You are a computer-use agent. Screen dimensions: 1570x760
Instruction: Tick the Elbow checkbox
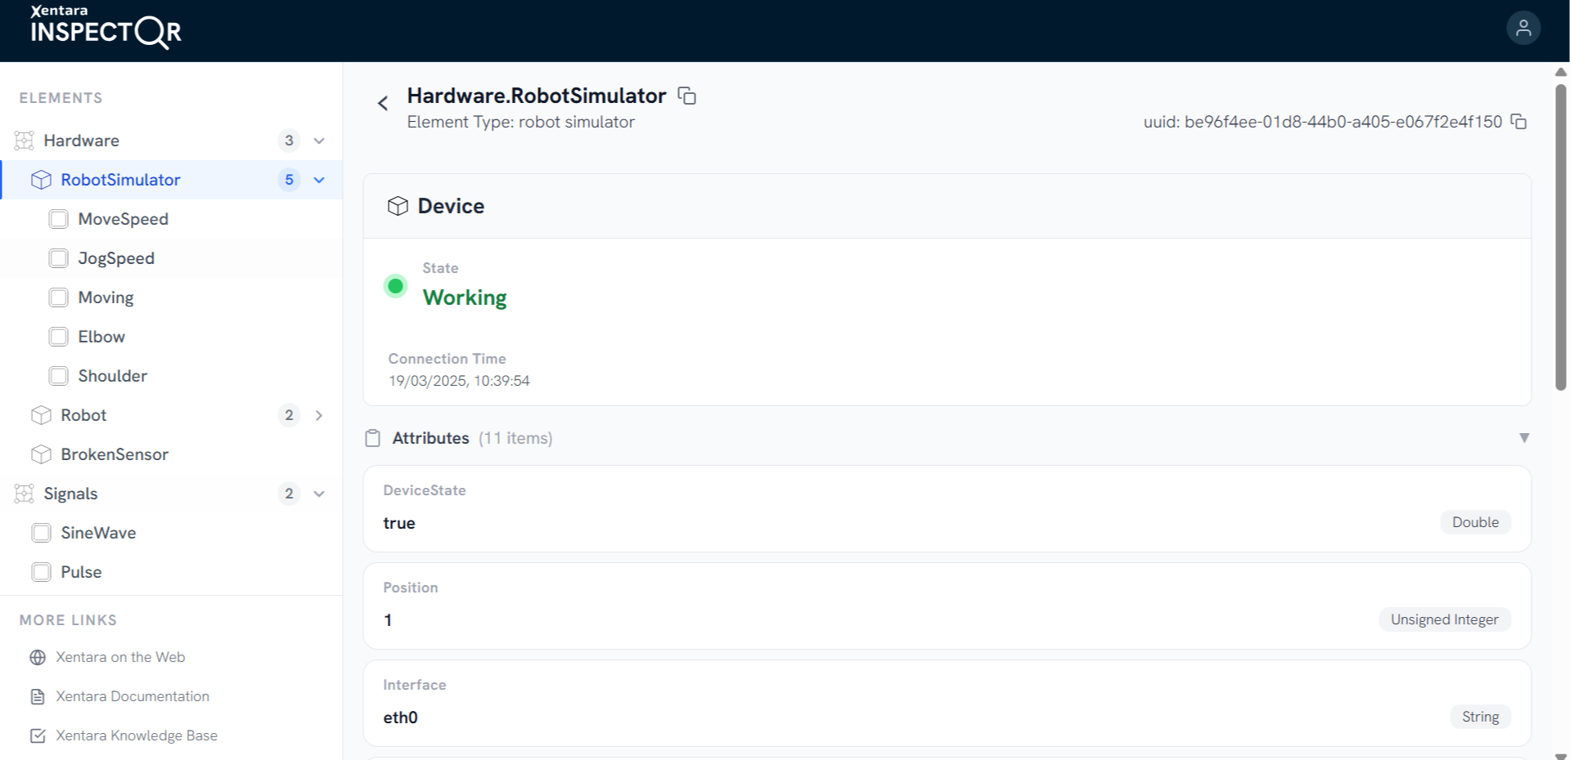point(58,337)
